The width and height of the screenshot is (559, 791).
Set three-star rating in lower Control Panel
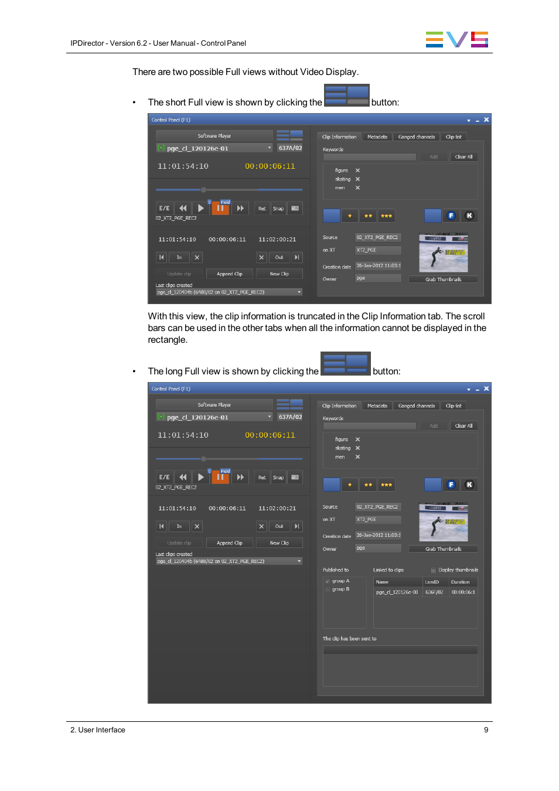[x=387, y=485]
